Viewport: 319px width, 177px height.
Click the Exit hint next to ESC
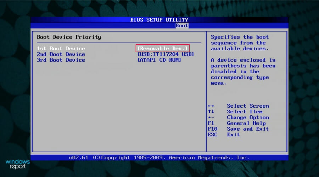click(x=233, y=135)
